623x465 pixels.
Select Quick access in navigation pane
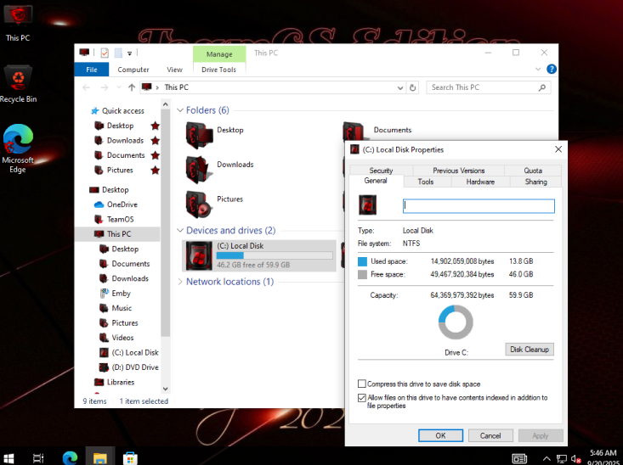122,111
